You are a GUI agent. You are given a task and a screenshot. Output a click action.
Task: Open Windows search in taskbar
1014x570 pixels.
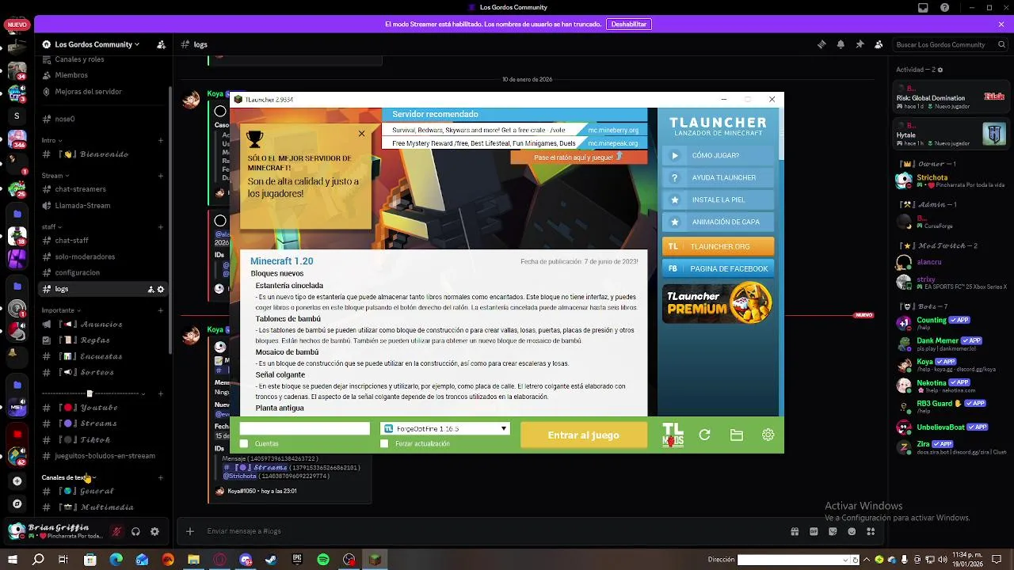point(38,560)
